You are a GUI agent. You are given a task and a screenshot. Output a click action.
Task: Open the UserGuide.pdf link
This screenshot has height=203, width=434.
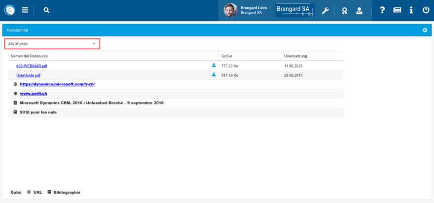(x=28, y=75)
